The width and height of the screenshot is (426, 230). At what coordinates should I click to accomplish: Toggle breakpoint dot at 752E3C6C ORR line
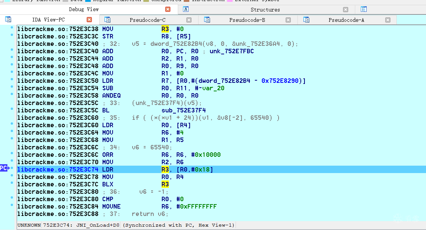coord(12,153)
